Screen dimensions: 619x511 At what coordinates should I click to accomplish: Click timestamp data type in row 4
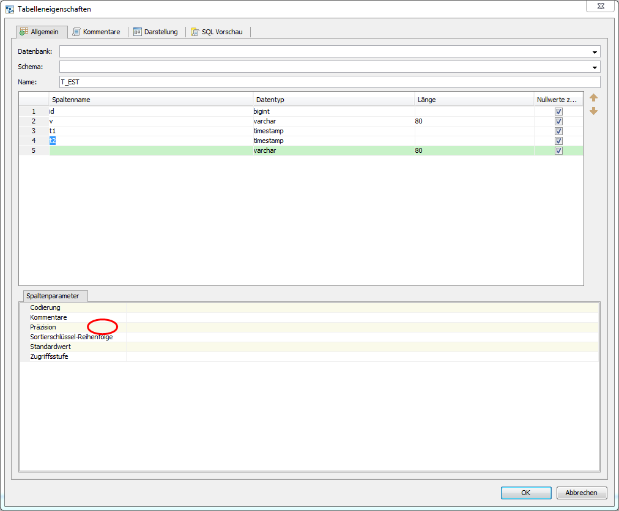pos(333,141)
